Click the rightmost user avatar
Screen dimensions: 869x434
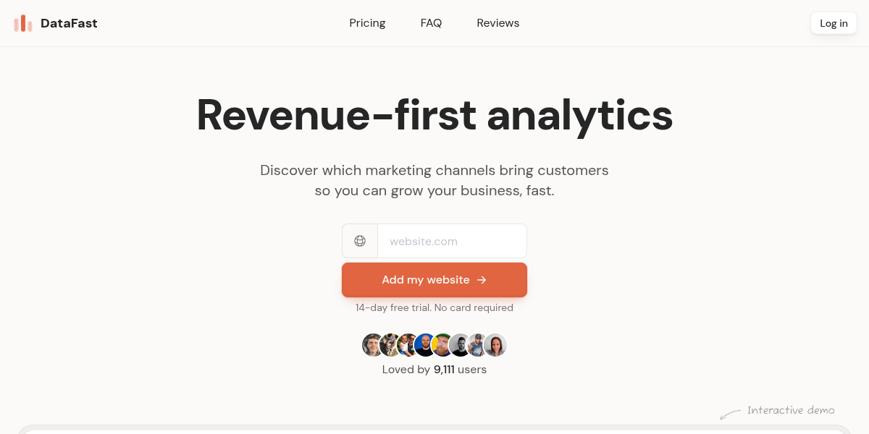coord(495,345)
